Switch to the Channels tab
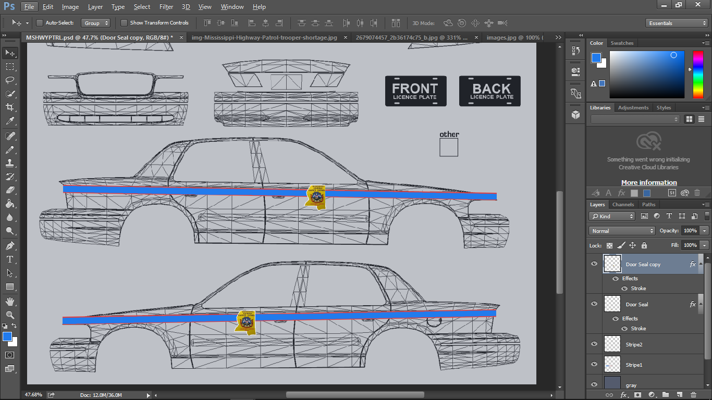 [623, 205]
